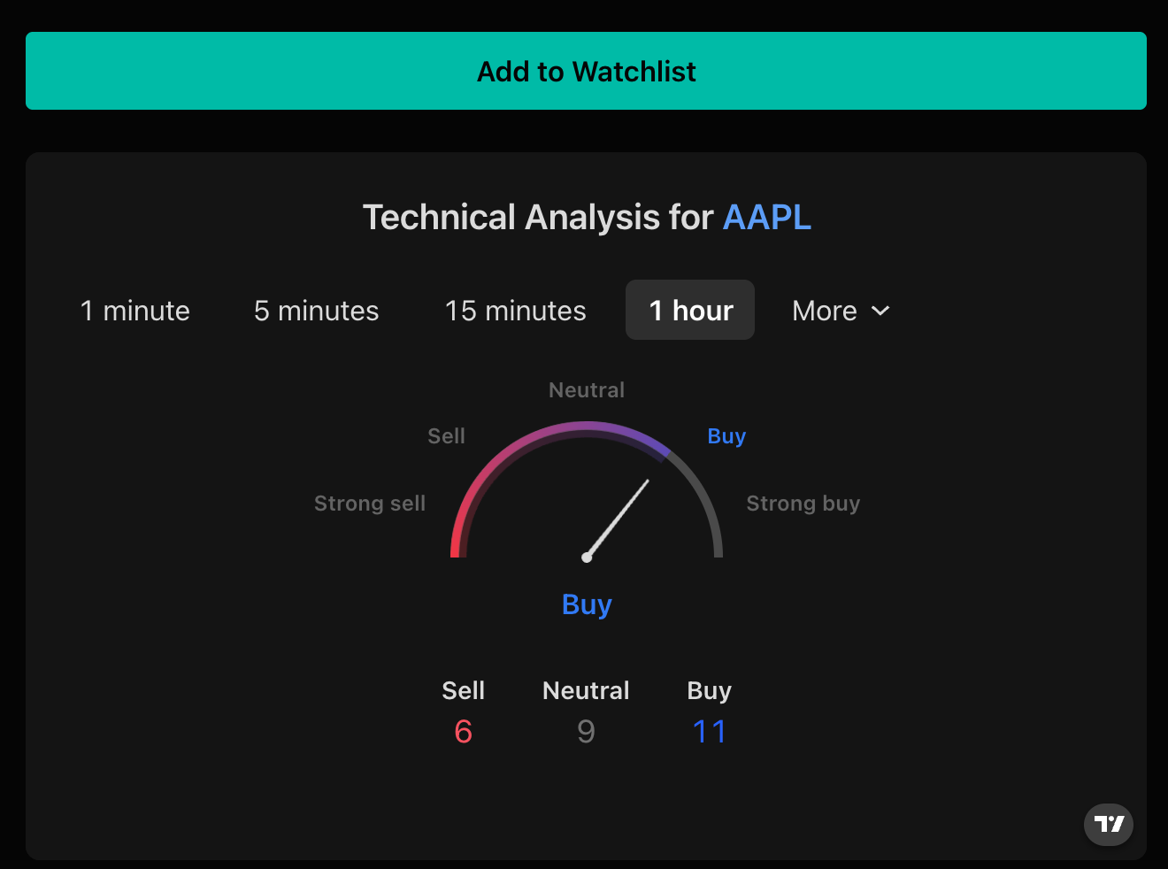Click the Strong buy gauge label
Viewport: 1168px width, 869px height.
tap(803, 504)
